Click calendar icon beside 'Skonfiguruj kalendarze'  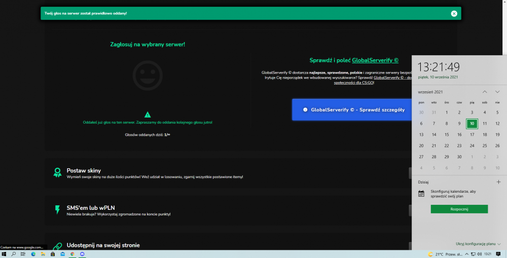click(421, 194)
